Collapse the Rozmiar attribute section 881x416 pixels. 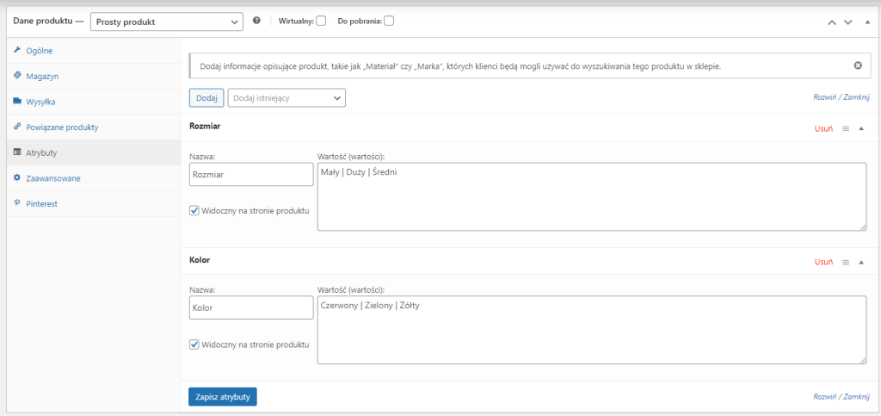coord(861,128)
